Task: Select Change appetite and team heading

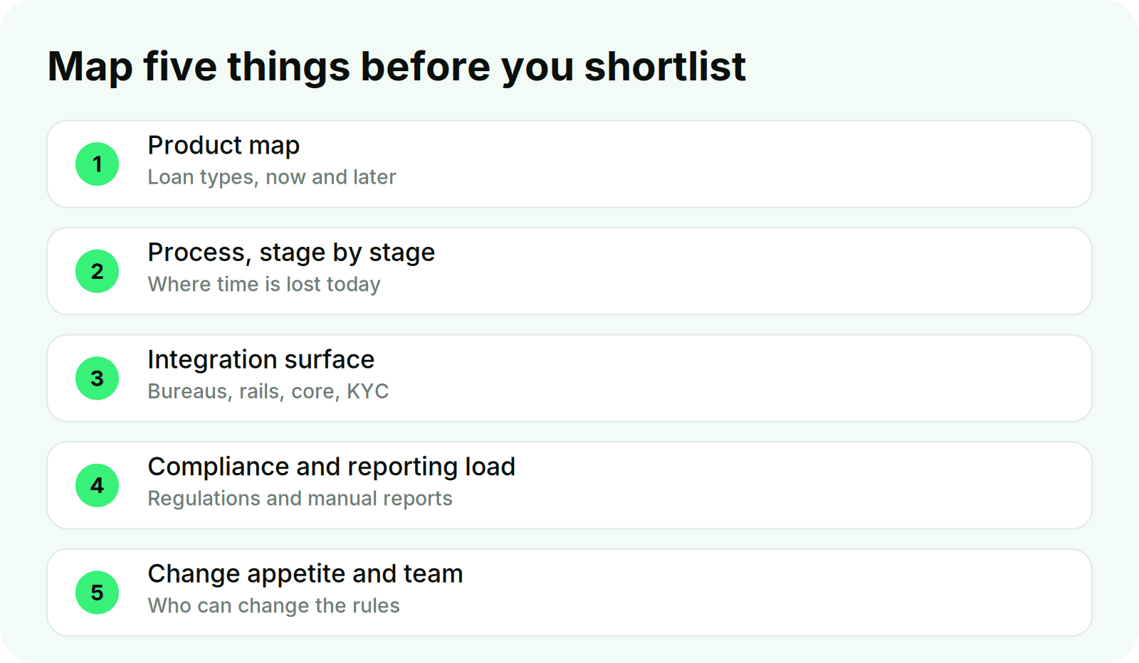Action: (x=305, y=573)
